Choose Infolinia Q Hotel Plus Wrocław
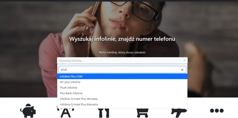The width and height of the screenshot is (238, 118). [x=122, y=99]
